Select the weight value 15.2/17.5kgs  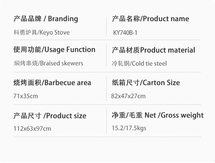click(129, 128)
